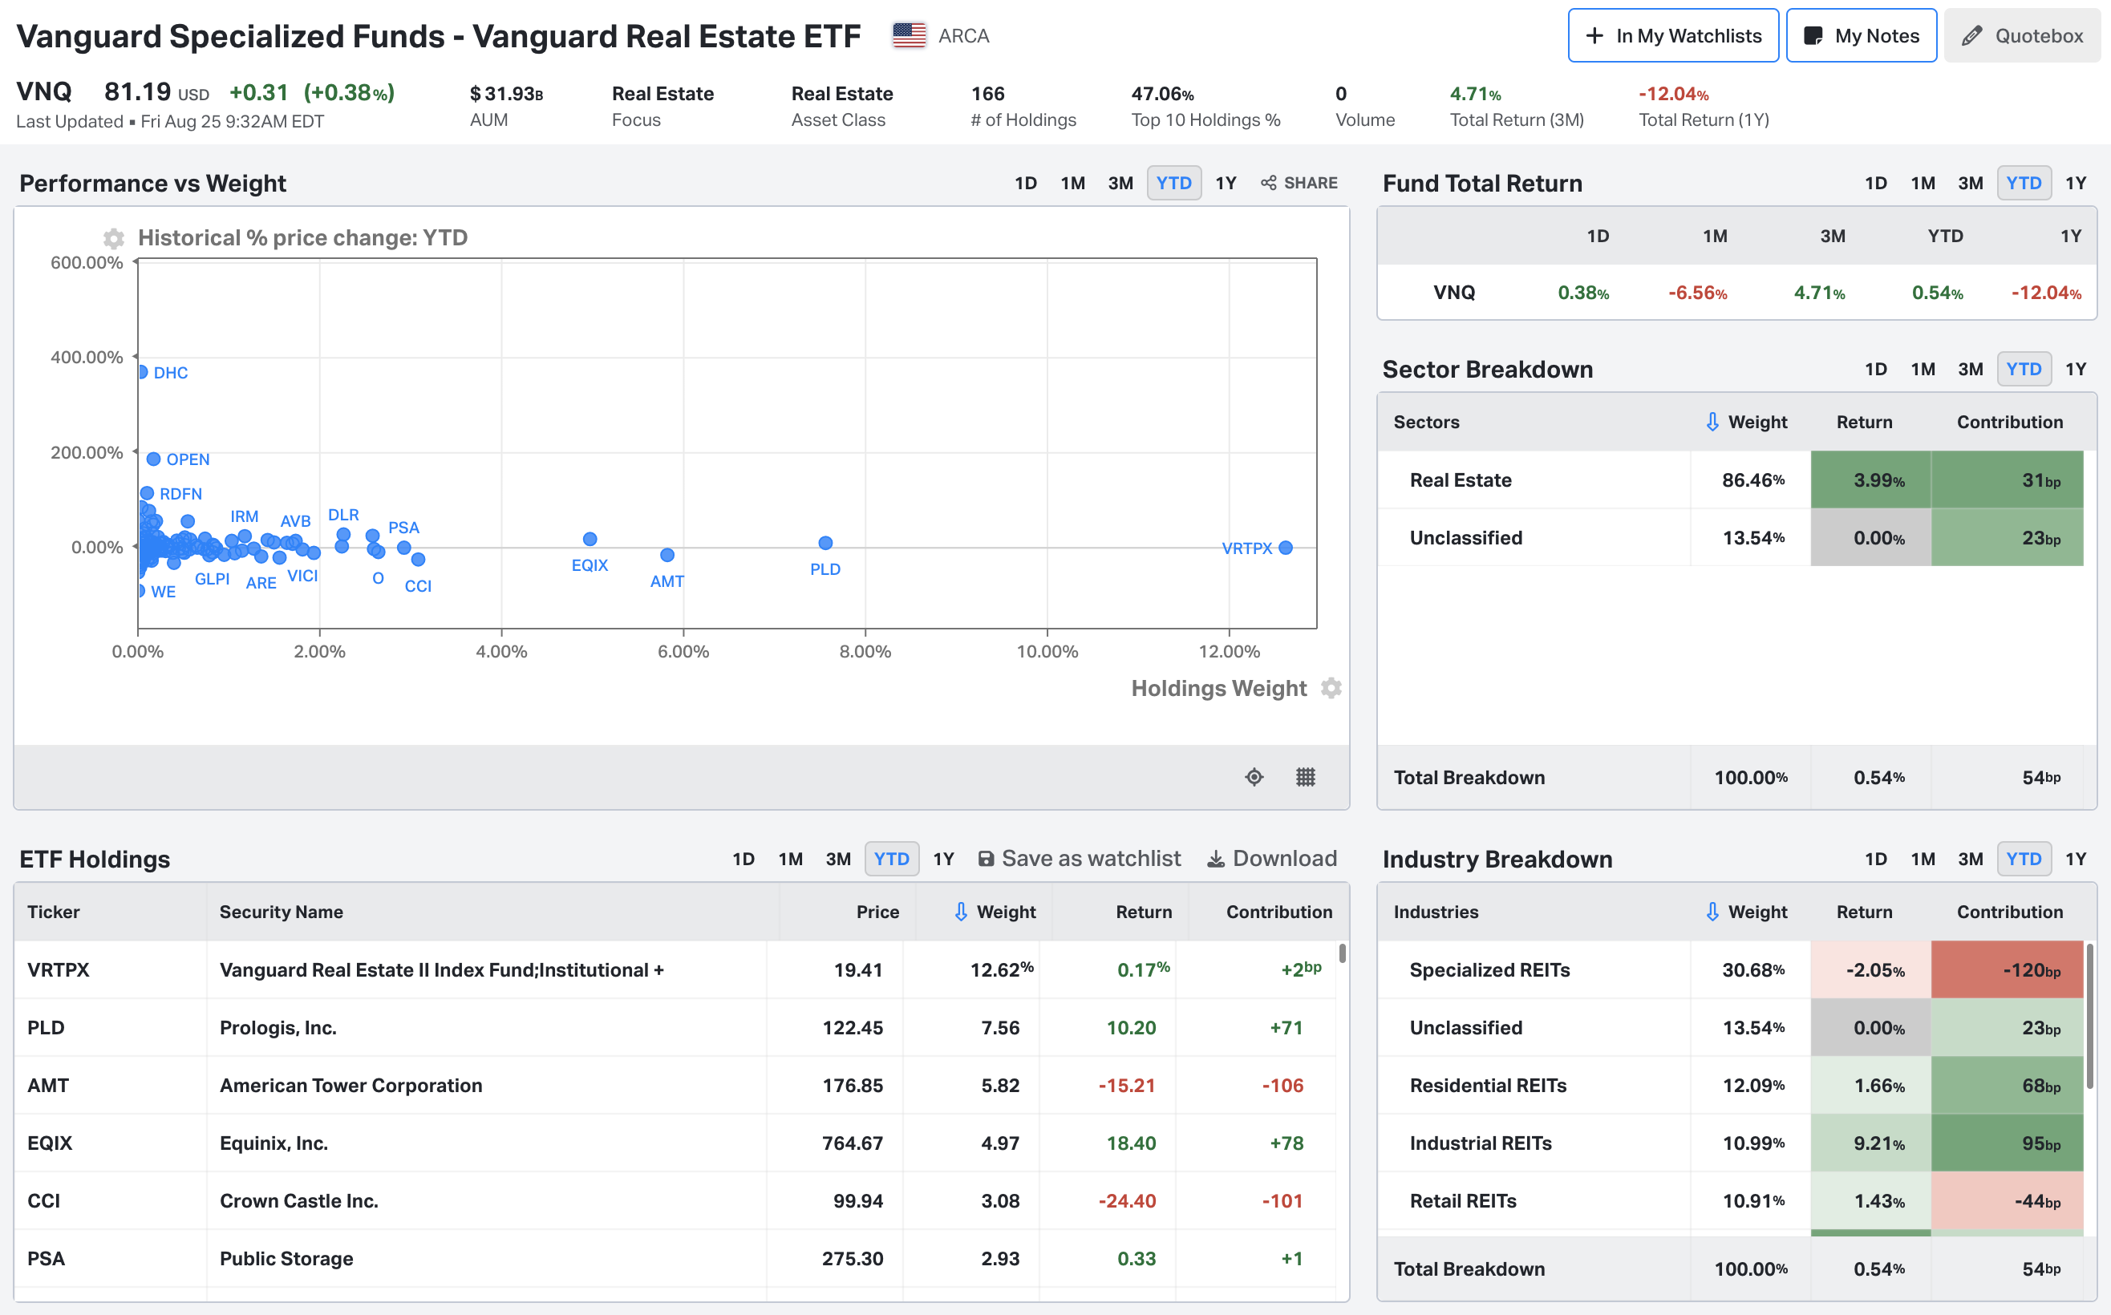The width and height of the screenshot is (2111, 1315).
Task: Open Holdings Weight axis settings gear
Action: (x=1331, y=688)
